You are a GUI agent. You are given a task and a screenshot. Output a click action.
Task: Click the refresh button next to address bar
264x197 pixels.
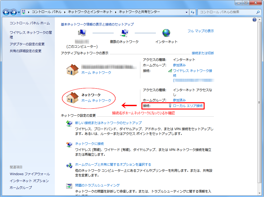coord(193,12)
